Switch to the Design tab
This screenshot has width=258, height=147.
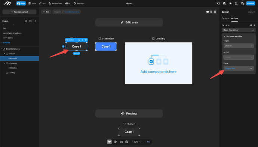coord(225,18)
